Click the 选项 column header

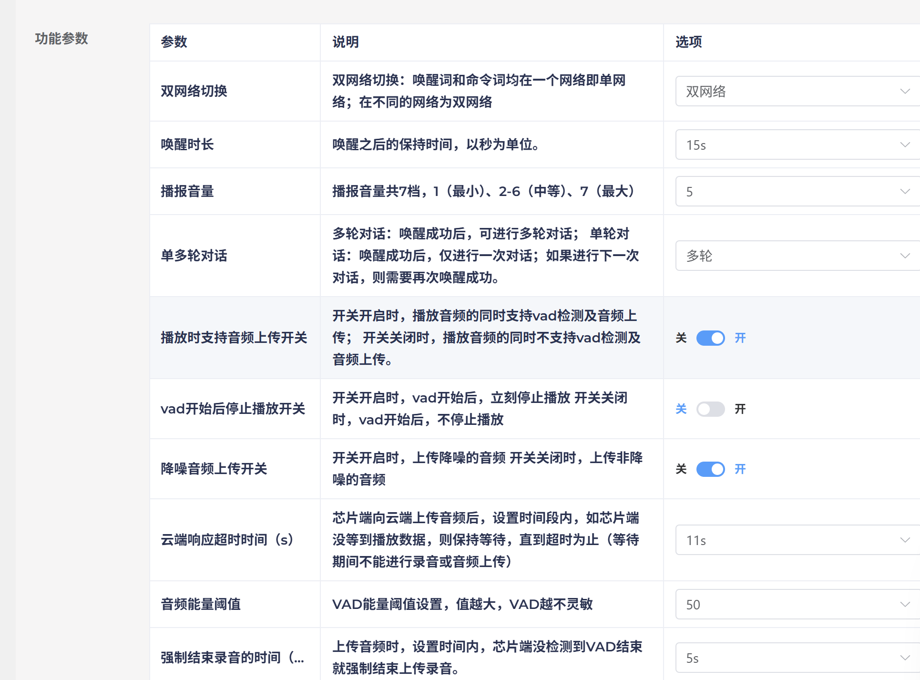pyautogui.click(x=688, y=42)
